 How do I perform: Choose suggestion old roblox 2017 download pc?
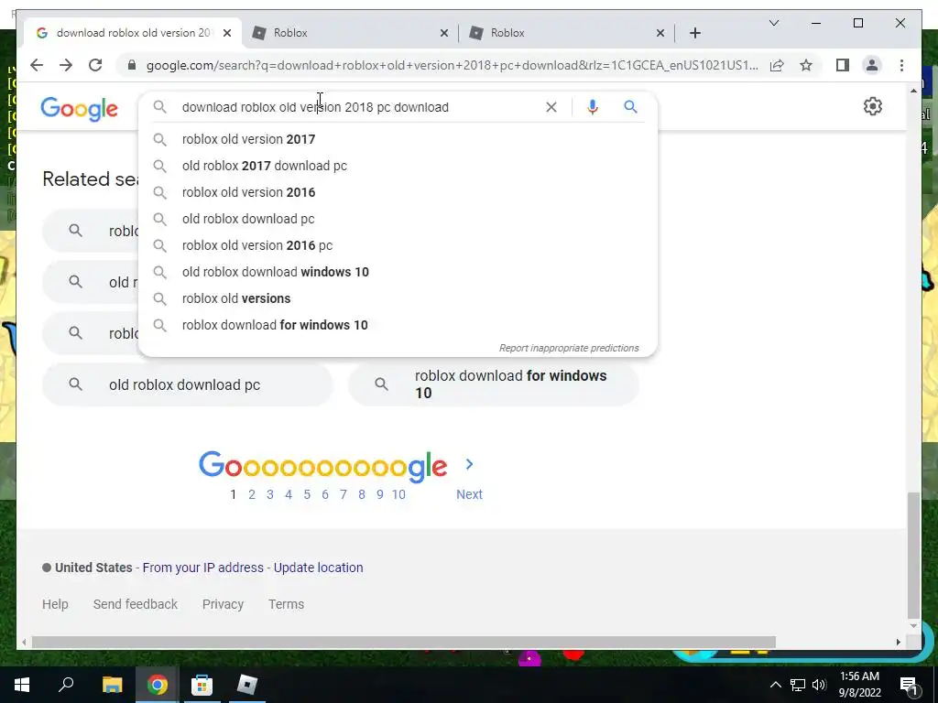[x=398, y=166]
